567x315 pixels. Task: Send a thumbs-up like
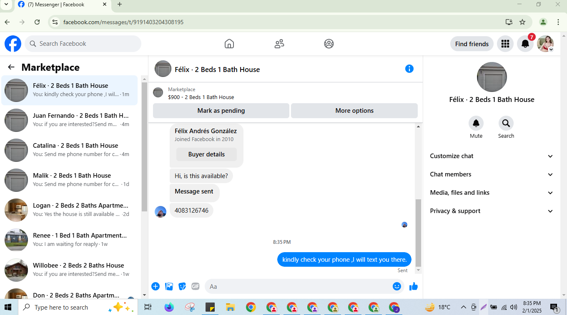coord(414,286)
